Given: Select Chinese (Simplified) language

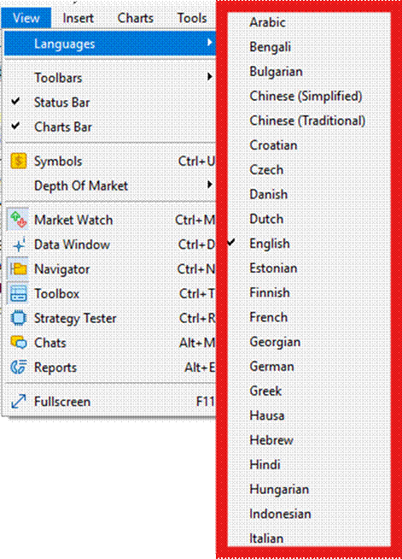Looking at the screenshot, I should 306,97.
